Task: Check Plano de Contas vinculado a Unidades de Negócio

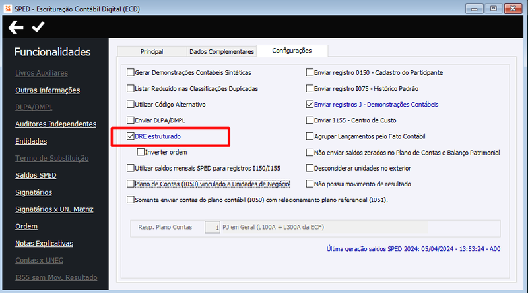Action: point(131,184)
